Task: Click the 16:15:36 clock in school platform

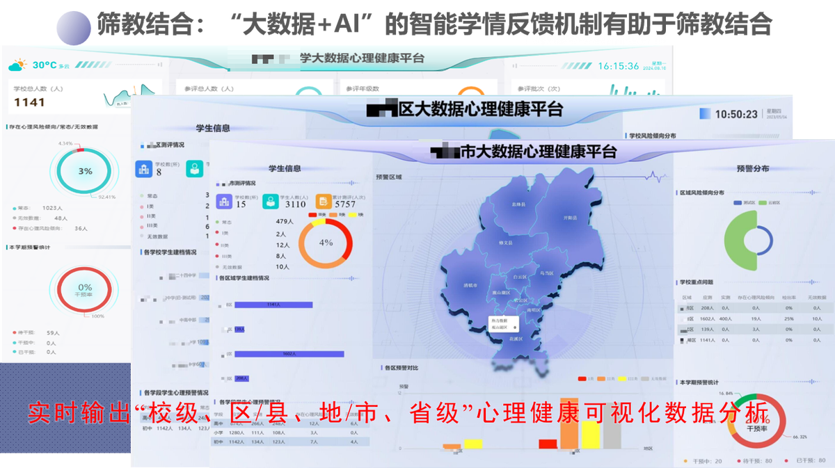Action: (618, 66)
